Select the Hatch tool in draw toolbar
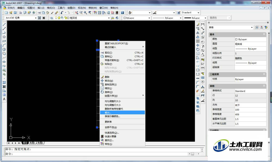Viewport: 272px width, 162px height. click(x=4, y=82)
